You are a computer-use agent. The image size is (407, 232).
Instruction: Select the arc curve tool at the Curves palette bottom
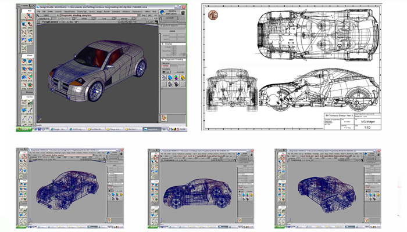point(30,119)
